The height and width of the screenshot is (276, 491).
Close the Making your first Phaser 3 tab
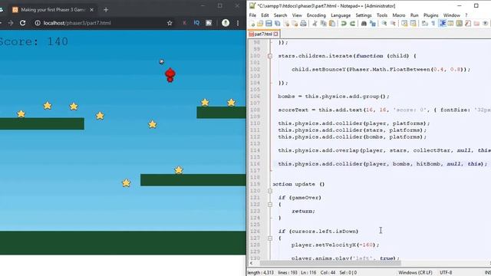92,10
